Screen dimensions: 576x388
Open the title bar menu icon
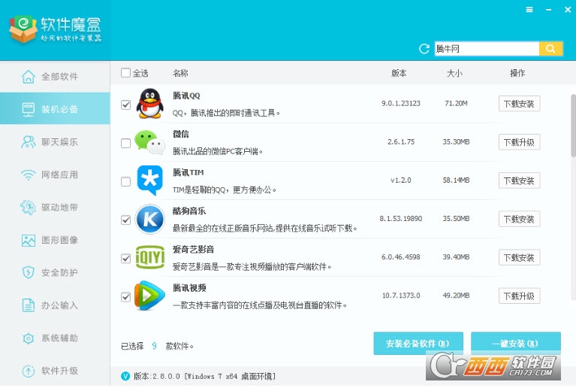(x=529, y=10)
